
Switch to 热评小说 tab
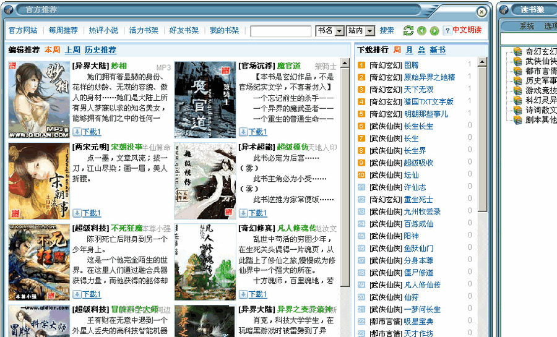103,30
